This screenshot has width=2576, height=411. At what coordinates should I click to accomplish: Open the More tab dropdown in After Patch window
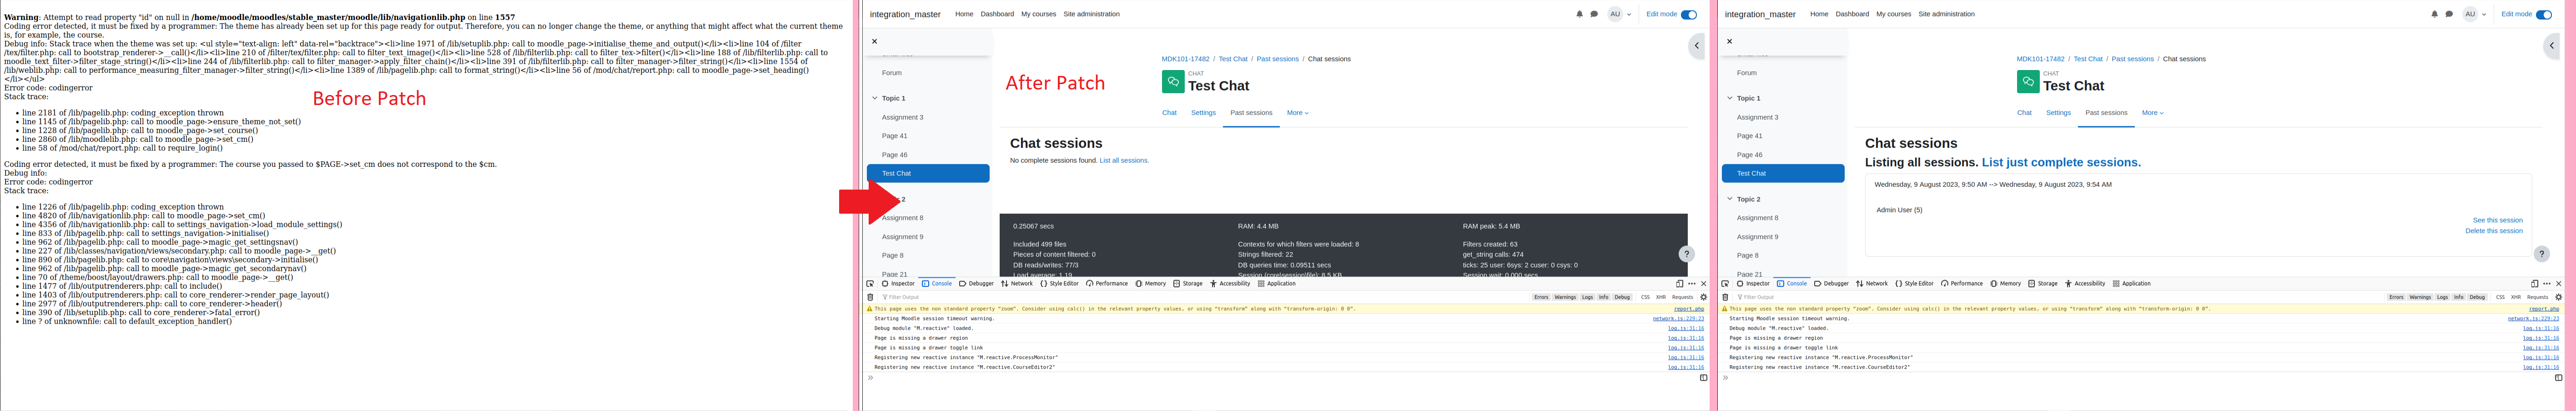1297,113
